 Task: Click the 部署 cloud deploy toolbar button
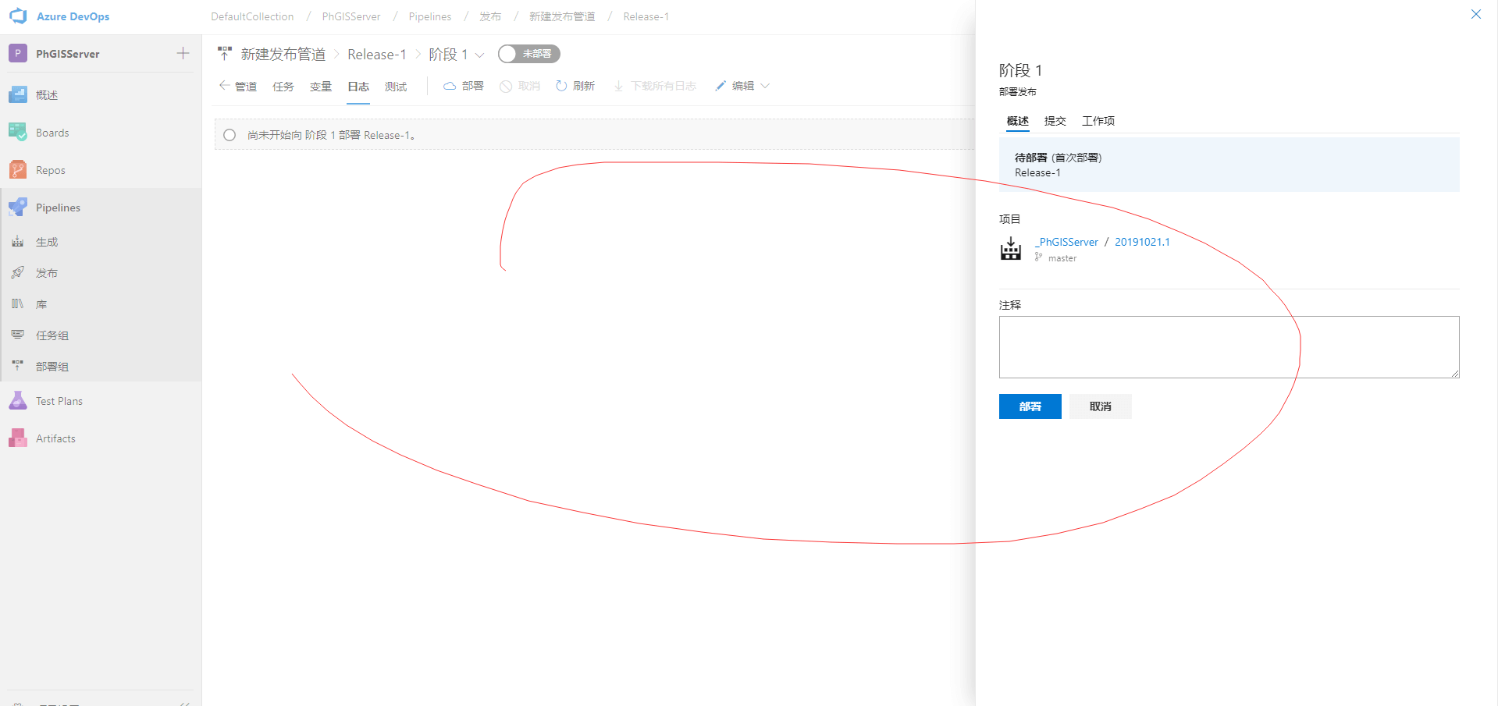464,86
